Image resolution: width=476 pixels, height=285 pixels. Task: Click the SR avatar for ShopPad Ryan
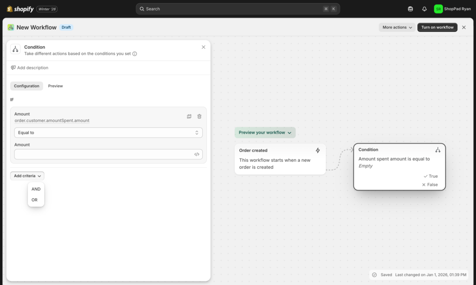437,8
